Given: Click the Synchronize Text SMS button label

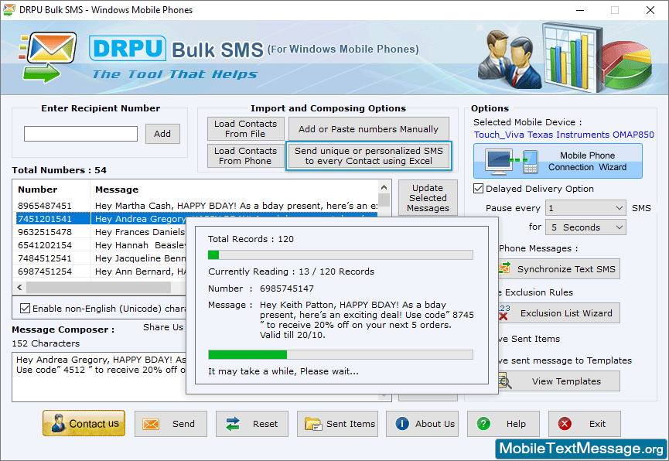Looking at the screenshot, I should click(x=566, y=269).
